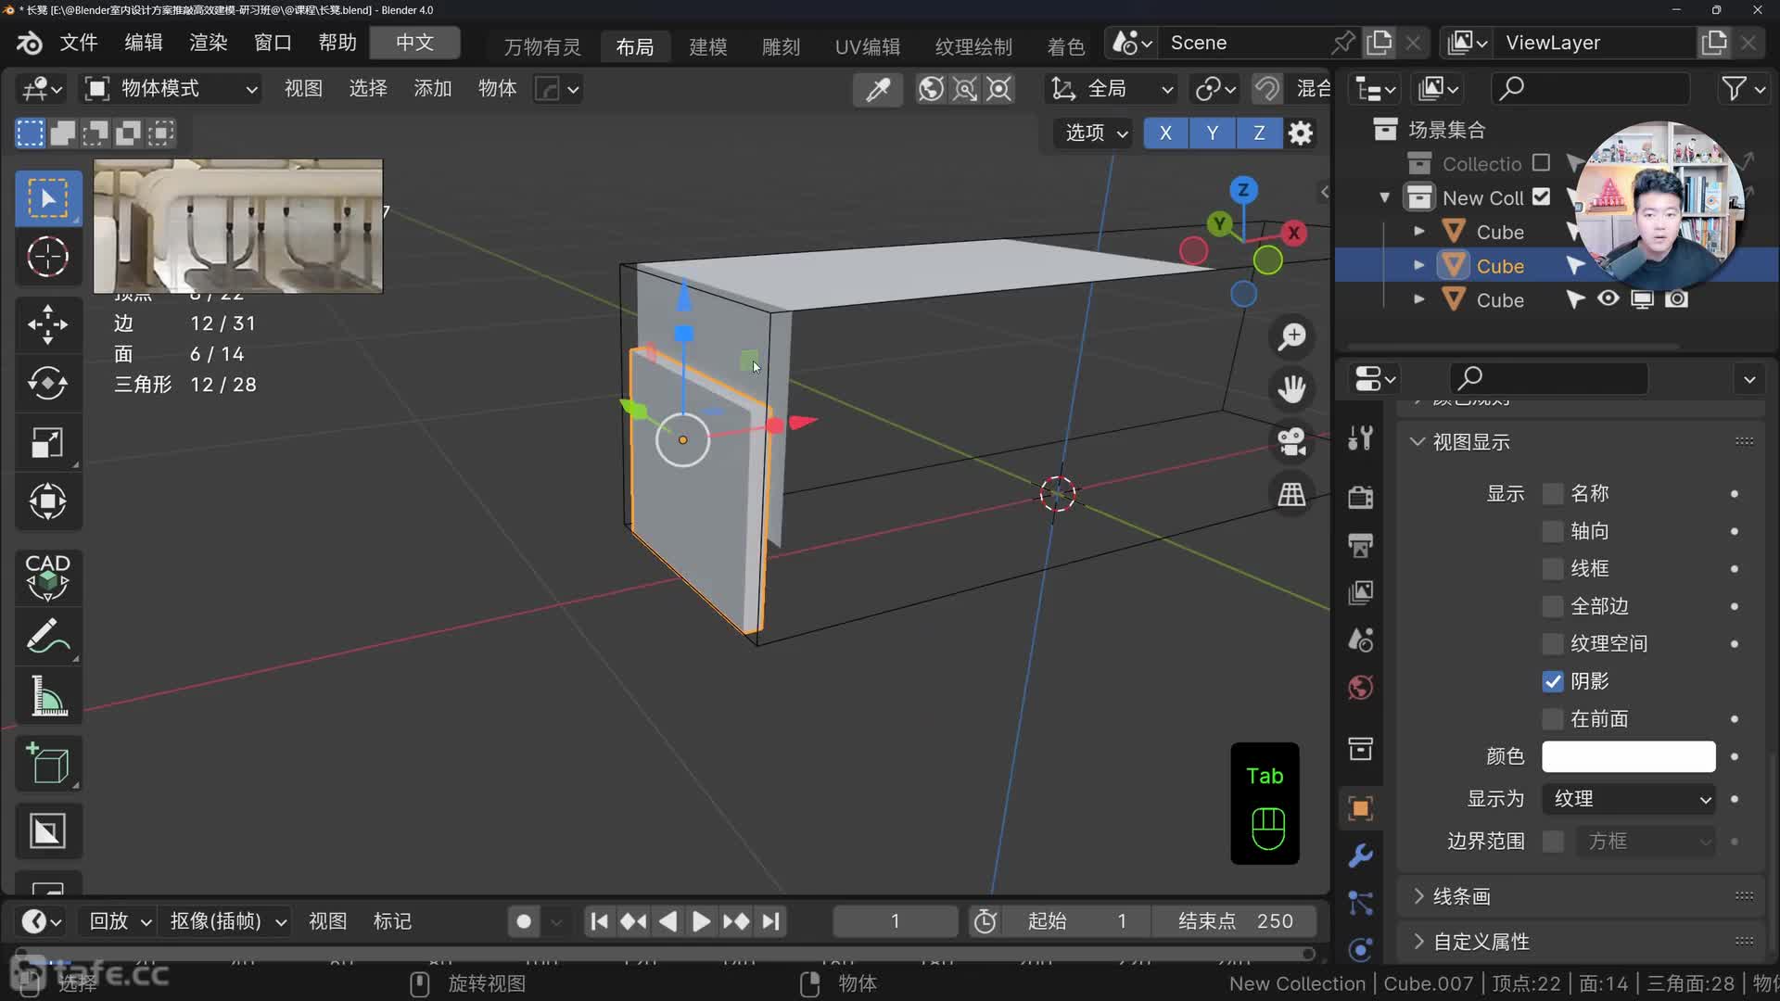
Task: Open the 显示为 纹理 dropdown
Action: tap(1629, 799)
